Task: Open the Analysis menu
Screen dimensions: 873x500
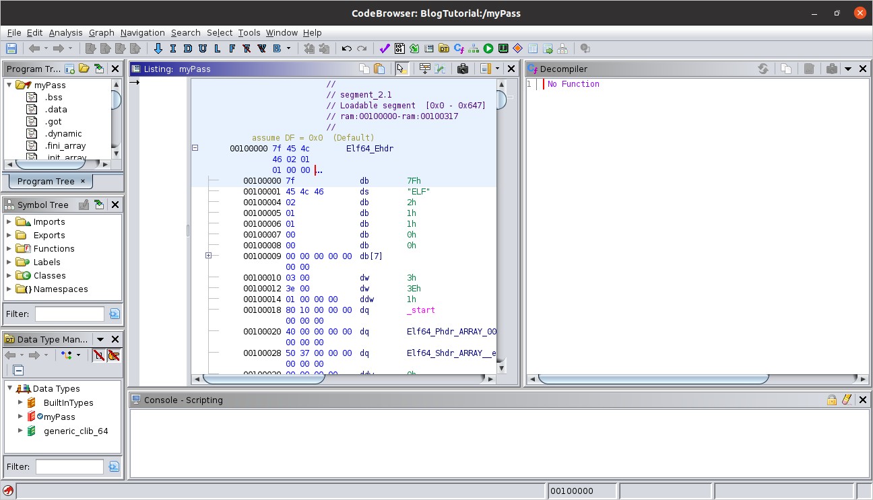Action: (x=66, y=32)
